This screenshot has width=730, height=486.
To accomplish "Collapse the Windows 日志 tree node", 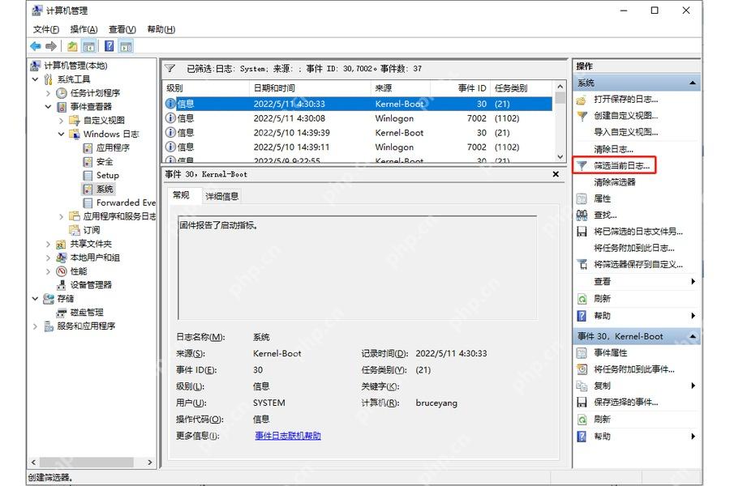I will click(x=61, y=134).
